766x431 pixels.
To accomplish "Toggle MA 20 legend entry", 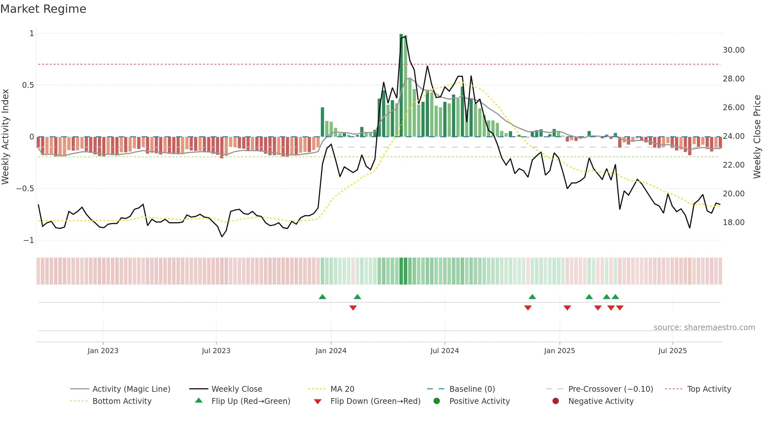I will tap(331, 389).
